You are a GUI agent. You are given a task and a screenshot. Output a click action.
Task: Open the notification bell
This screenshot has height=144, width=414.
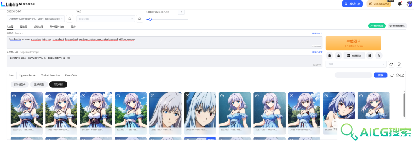400,4
